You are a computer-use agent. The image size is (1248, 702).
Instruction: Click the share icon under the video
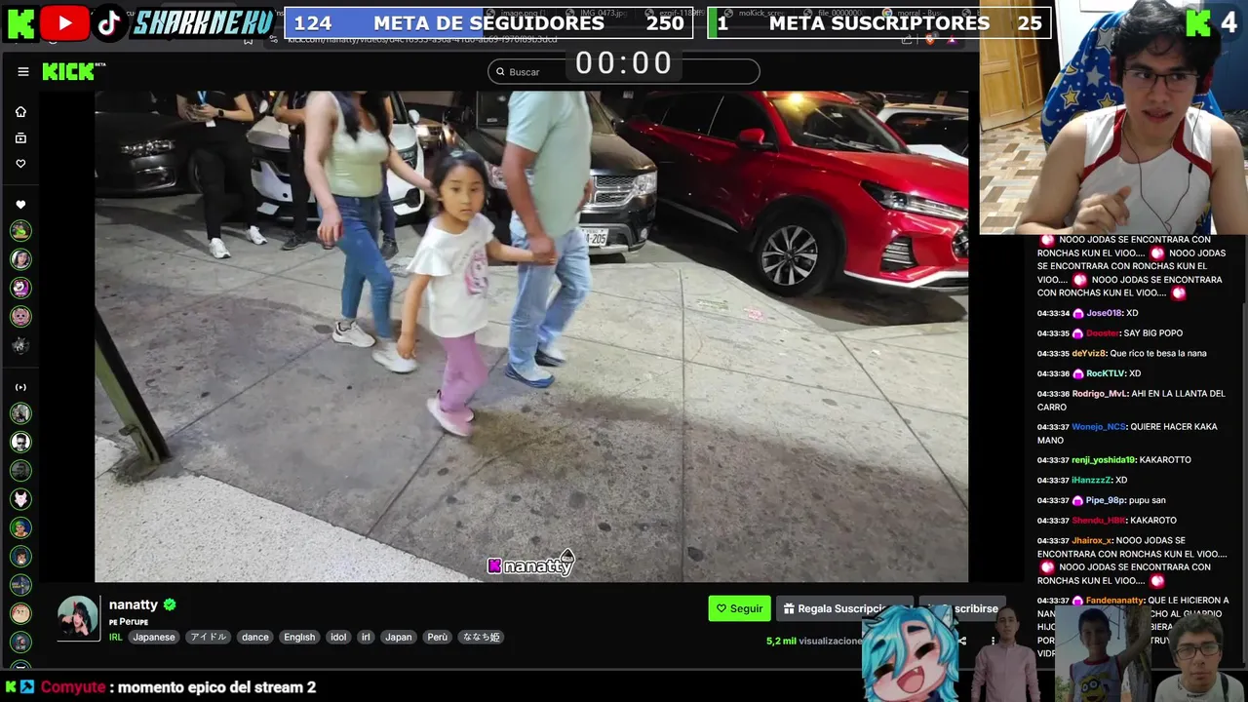(x=962, y=641)
